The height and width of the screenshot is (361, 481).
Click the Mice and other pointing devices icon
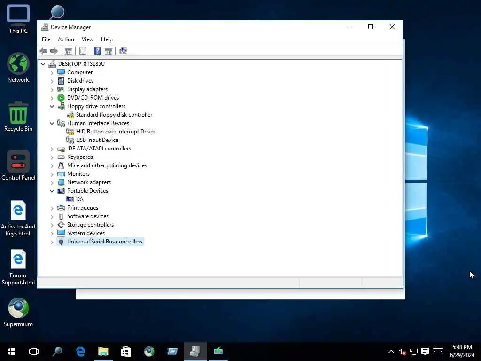pyautogui.click(x=61, y=165)
